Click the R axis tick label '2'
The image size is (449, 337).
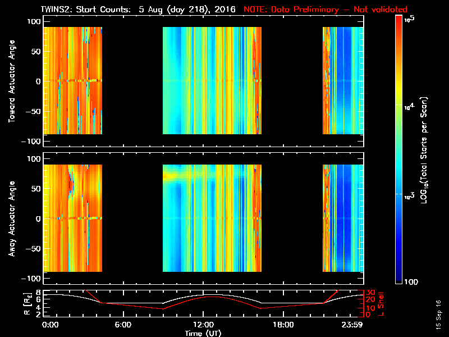click(x=38, y=315)
